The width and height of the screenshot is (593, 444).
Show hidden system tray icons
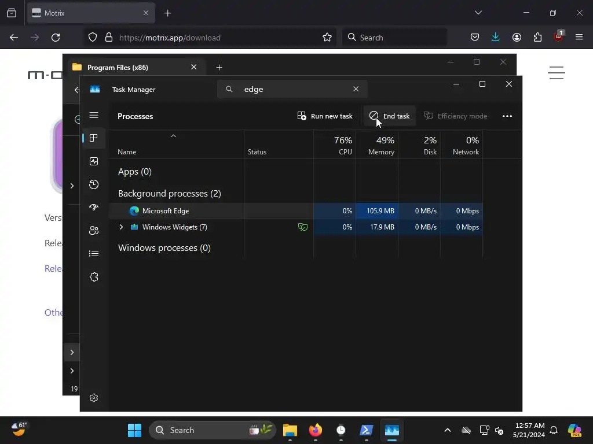tap(448, 430)
